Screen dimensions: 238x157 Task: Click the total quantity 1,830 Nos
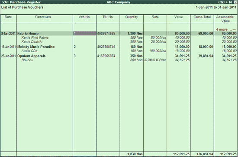click(x=135, y=154)
